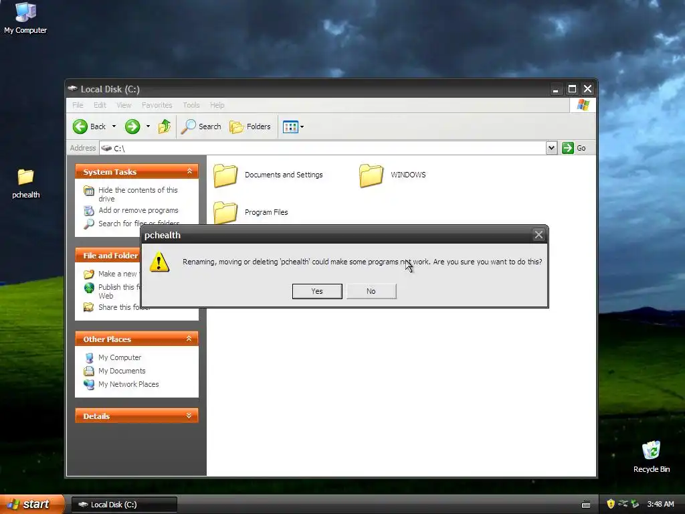Click the security shield tray icon
Image resolution: width=685 pixels, height=514 pixels.
click(x=611, y=504)
